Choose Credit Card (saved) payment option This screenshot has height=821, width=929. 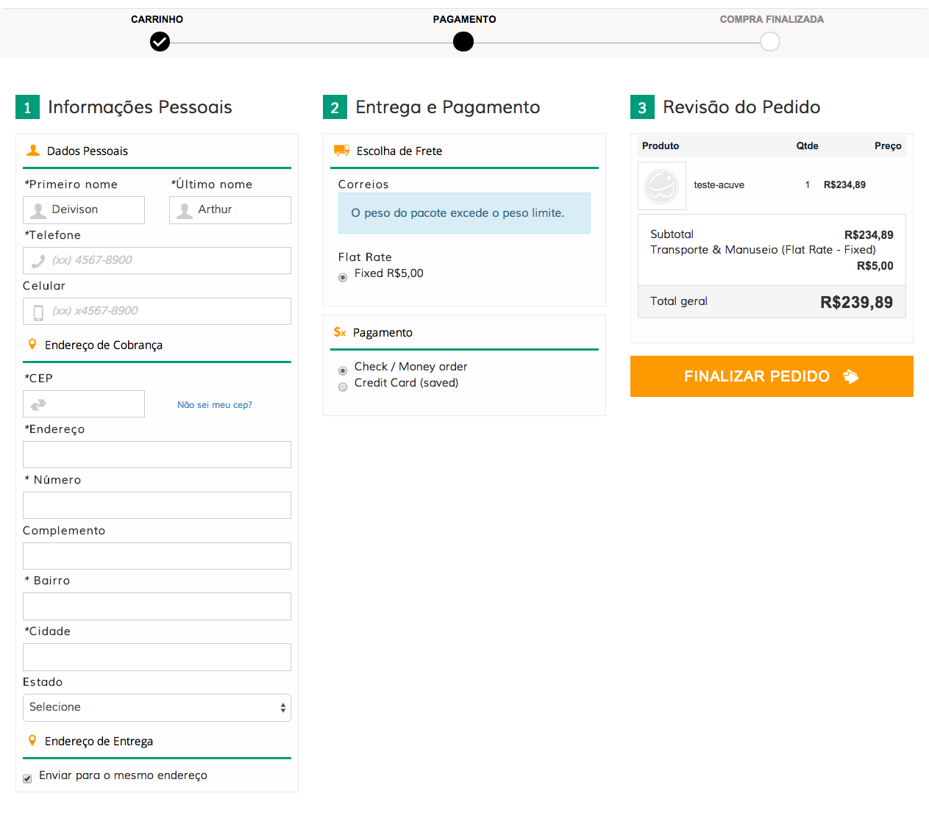pos(343,387)
